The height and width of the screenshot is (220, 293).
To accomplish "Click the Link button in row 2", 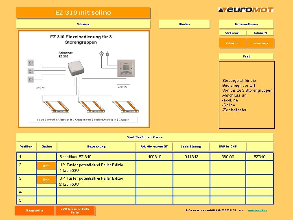I will point(46,165).
